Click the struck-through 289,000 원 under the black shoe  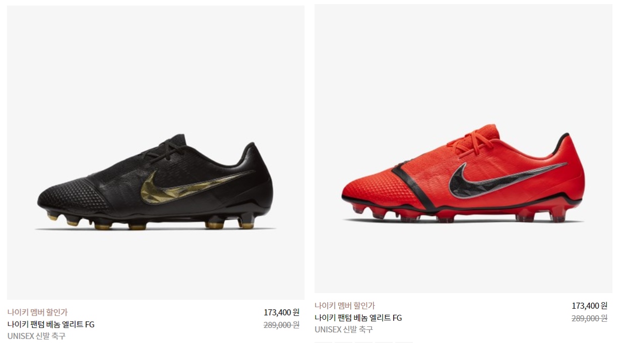coord(281,325)
